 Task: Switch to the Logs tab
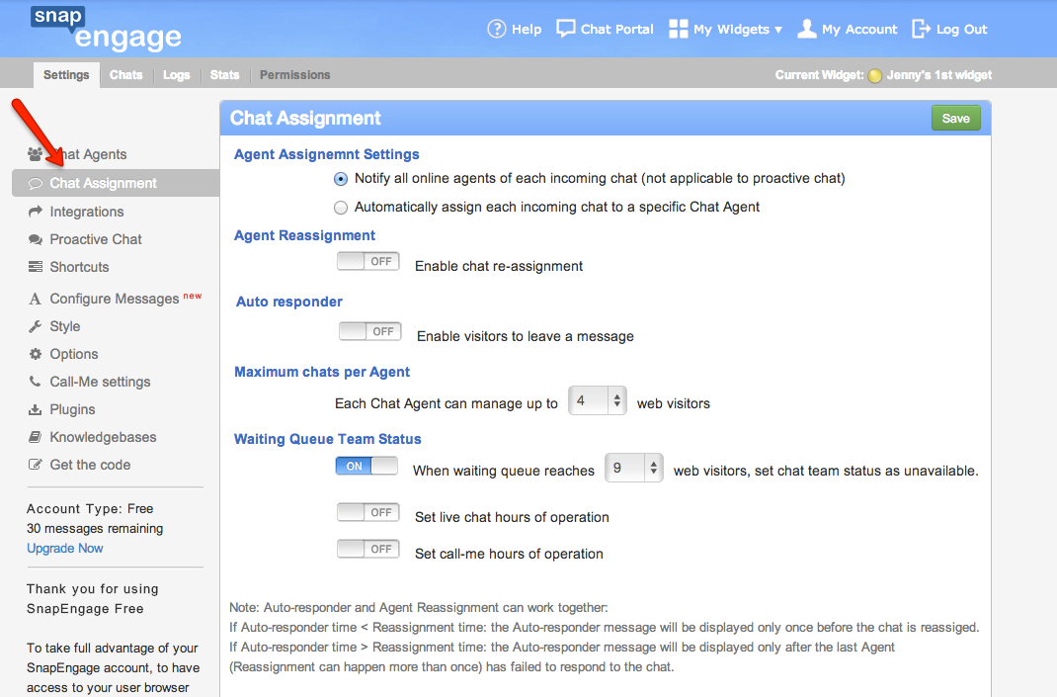pos(177,75)
